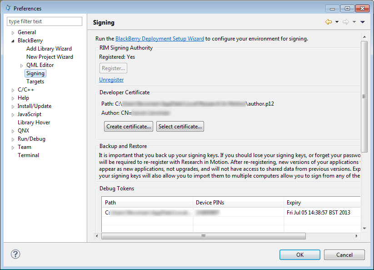Select BlackBerry preference category
Screen dimensions: 374x270
pos(30,41)
